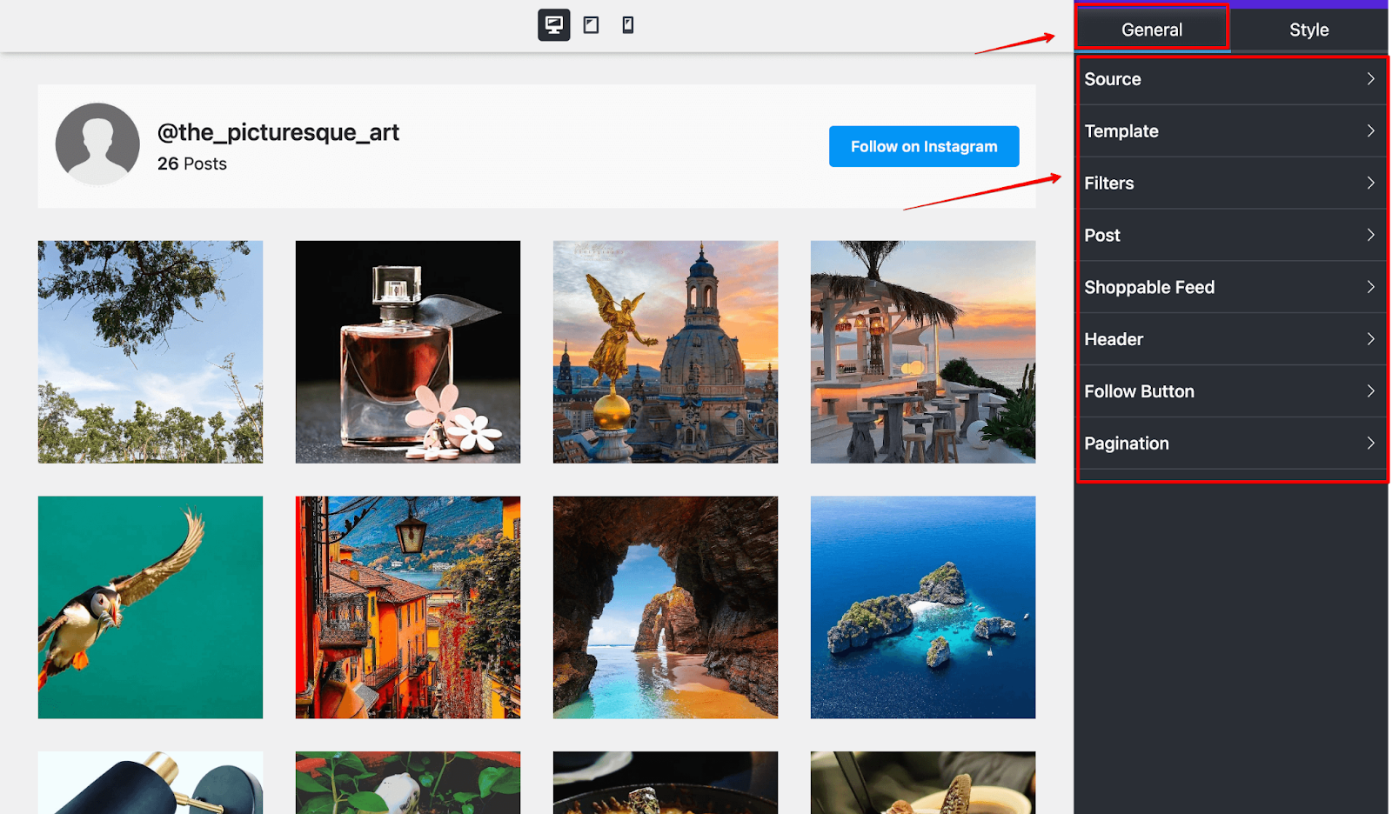Open the golden angel statue photo
This screenshot has height=814, width=1392.
coord(666,352)
